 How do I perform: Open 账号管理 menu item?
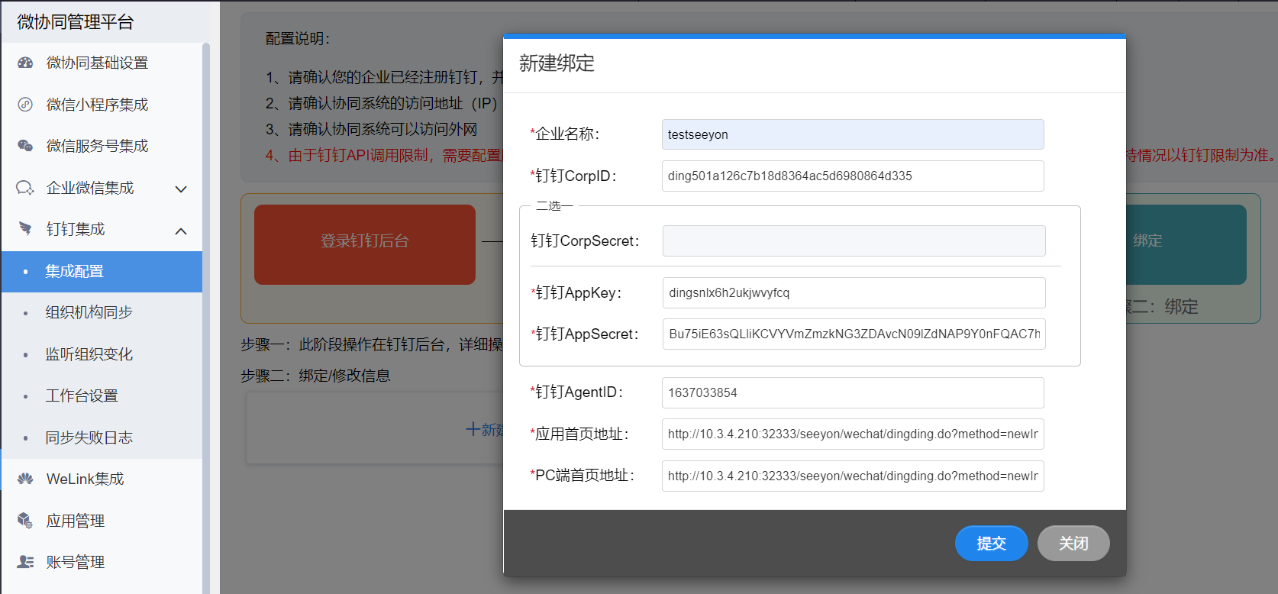tap(102, 562)
